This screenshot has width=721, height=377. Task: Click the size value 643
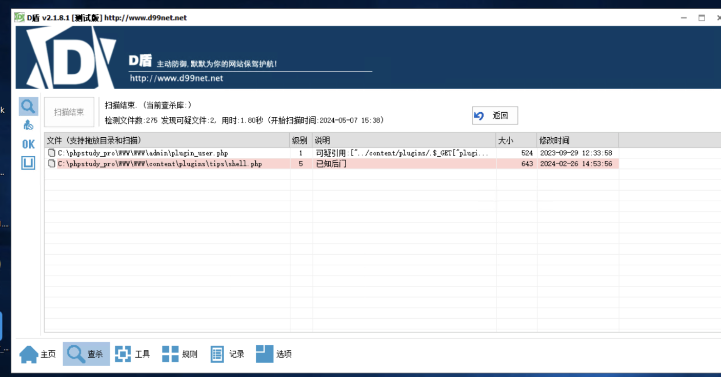click(x=527, y=164)
